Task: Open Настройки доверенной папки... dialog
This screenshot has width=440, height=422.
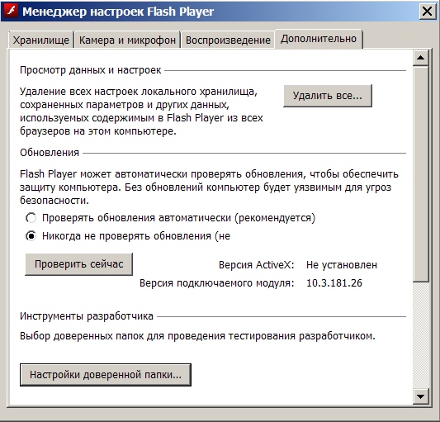Action: [106, 375]
